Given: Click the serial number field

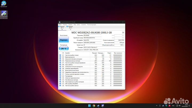Looking at the screenshot, I should tap(93, 38).
